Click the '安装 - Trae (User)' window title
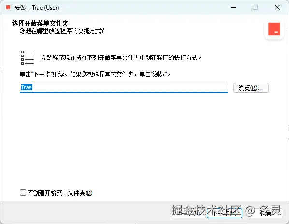Viewport: 289px width, 224px height. (37, 8)
